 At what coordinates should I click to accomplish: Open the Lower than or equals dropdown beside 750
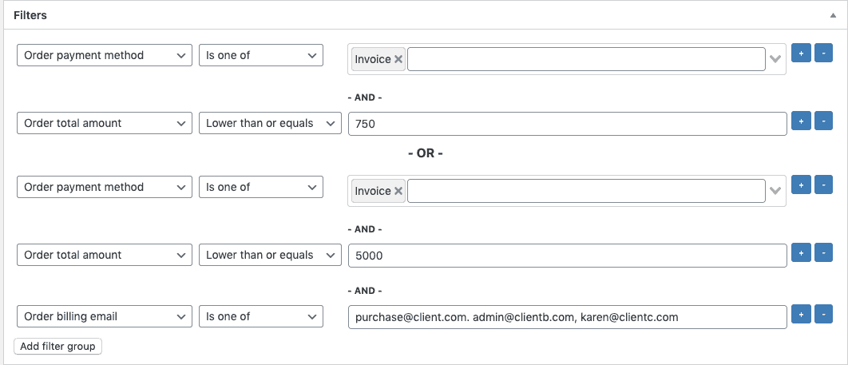click(270, 123)
